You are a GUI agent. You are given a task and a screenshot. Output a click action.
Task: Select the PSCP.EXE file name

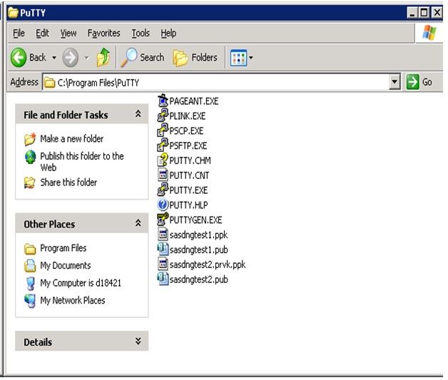(186, 130)
